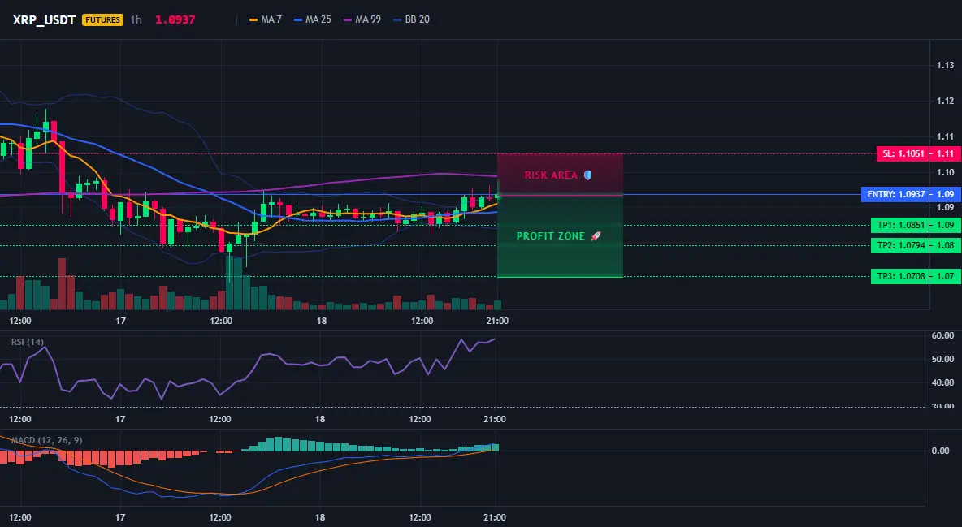
Task: Select the 1h timeframe label
Action: coord(136,19)
